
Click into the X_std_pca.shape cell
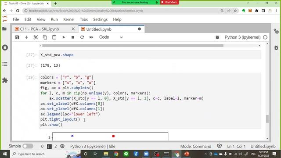pyautogui.click(x=150, y=55)
